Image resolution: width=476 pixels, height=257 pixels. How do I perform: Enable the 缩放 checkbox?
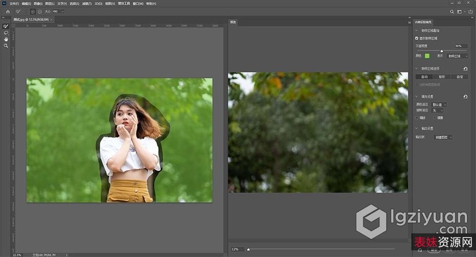click(417, 118)
